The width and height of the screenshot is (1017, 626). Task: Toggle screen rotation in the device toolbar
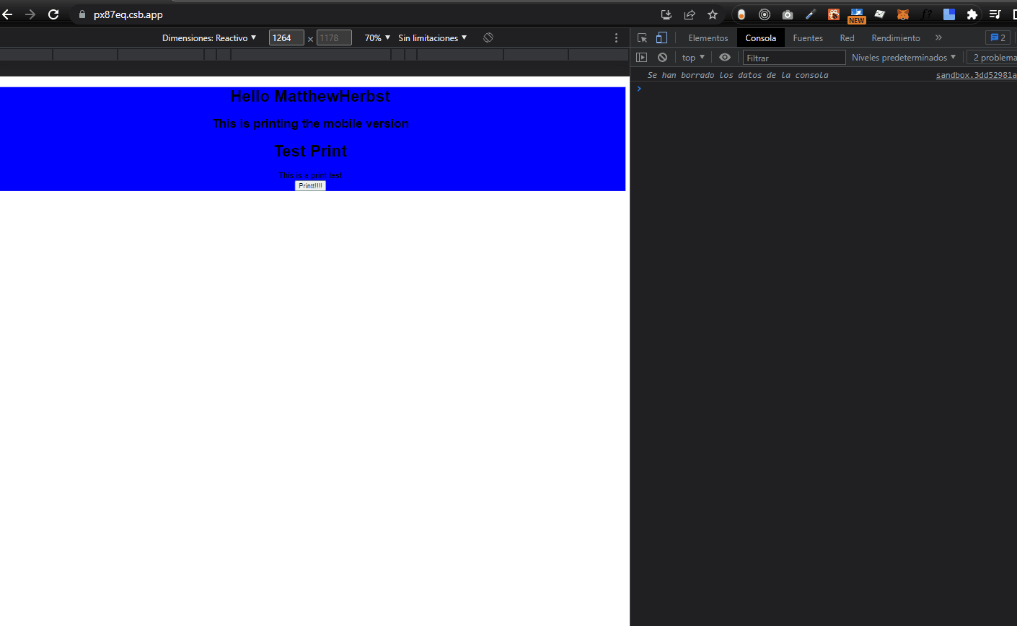point(488,38)
